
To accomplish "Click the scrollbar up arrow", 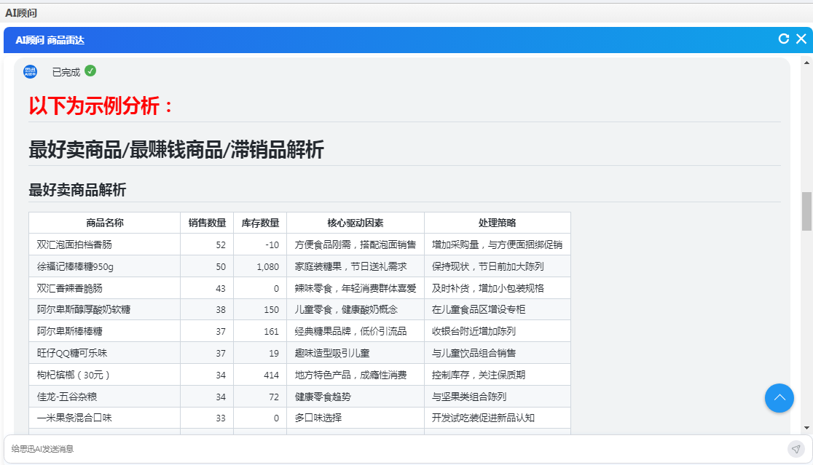I will point(806,63).
